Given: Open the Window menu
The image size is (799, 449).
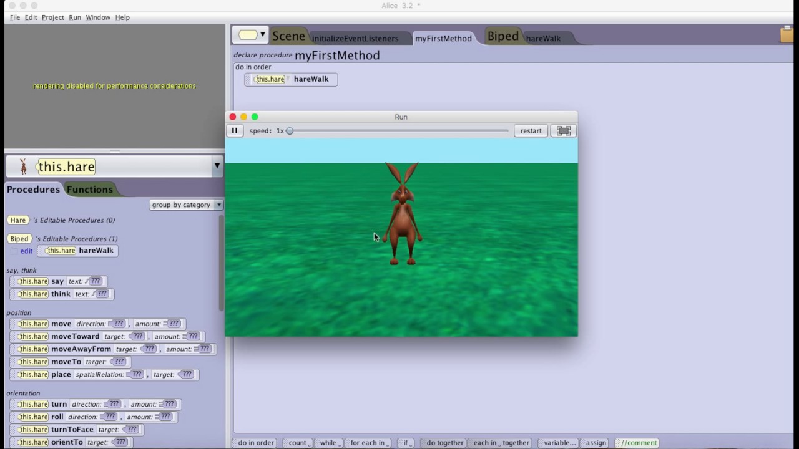Looking at the screenshot, I should (x=98, y=17).
